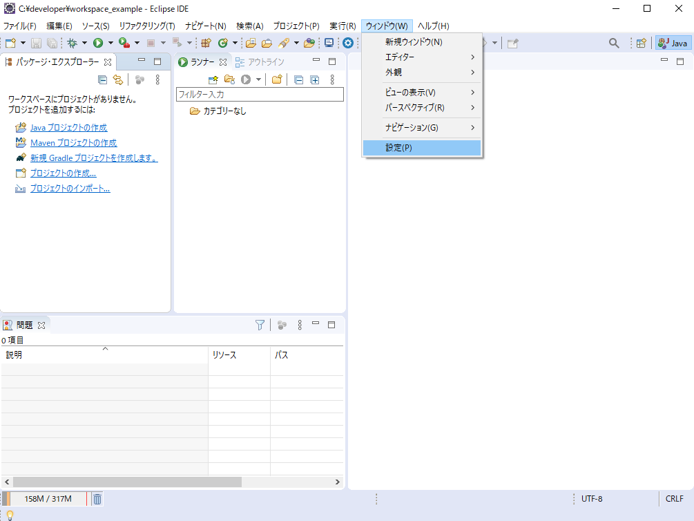Expand the Show View (ビューの表示) submenu
This screenshot has width=694, height=521.
click(422, 92)
